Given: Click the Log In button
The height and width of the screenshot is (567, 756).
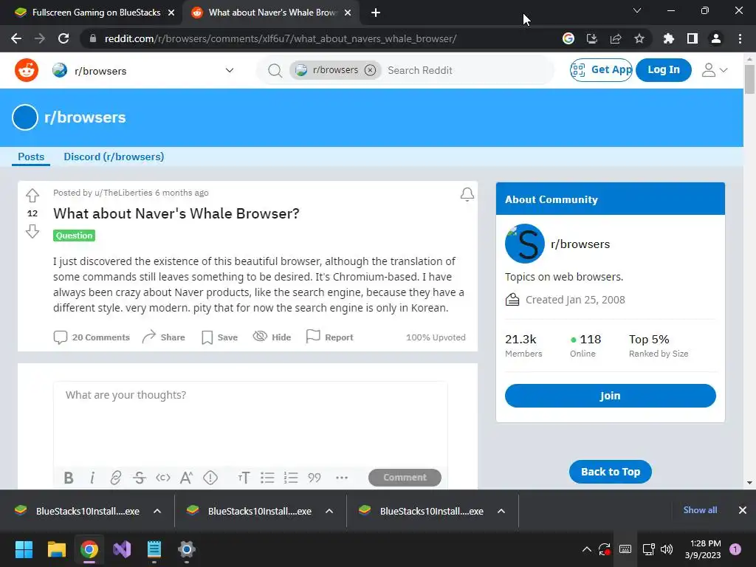Looking at the screenshot, I should [664, 70].
